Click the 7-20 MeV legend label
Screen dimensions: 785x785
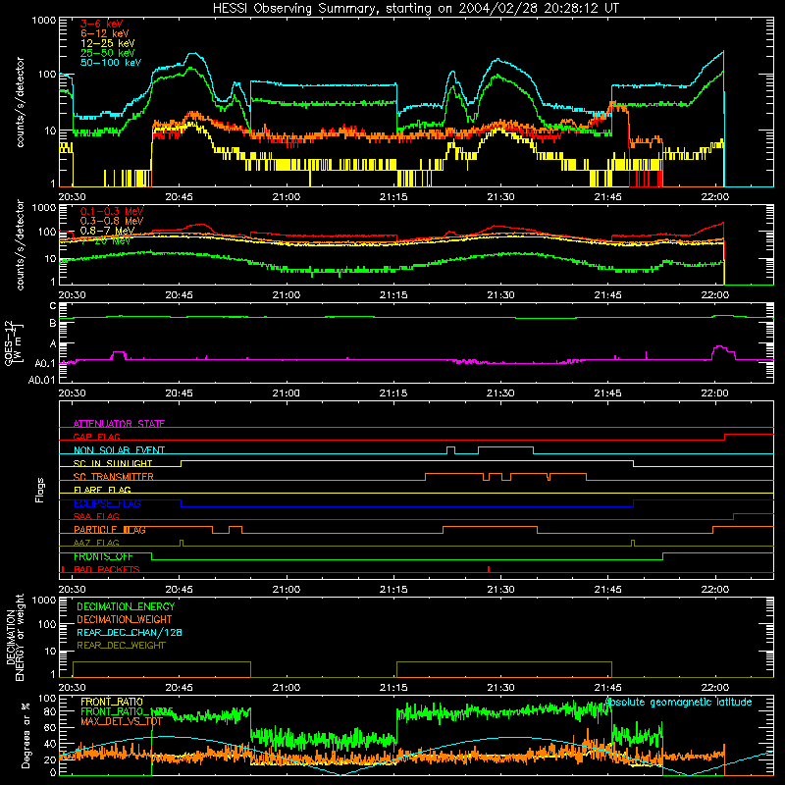tap(106, 240)
